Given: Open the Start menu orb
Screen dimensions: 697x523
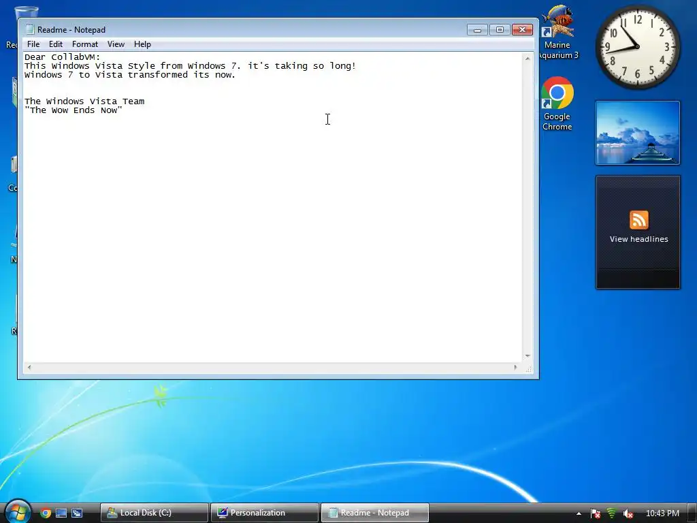Looking at the screenshot, I should [17, 512].
